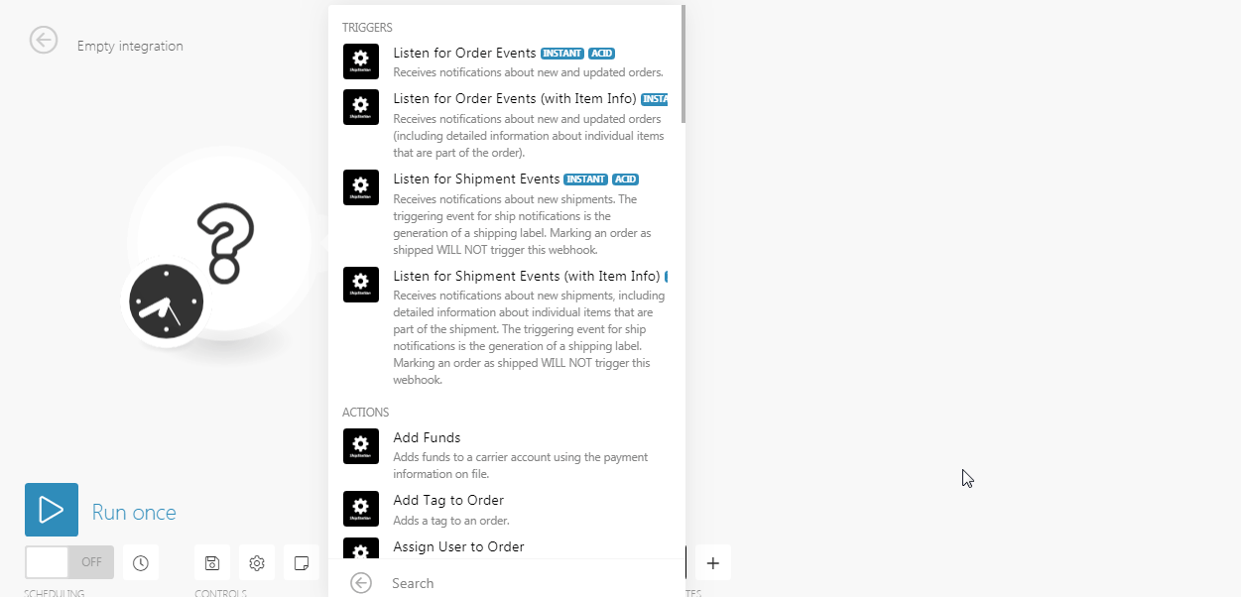The height and width of the screenshot is (597, 1241).
Task: Click ShipStation icon beside Add Tag to Order
Action: (361, 509)
